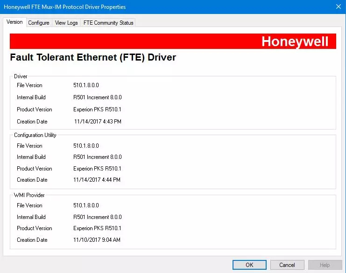This screenshot has width=346, height=273.
Task: Click the Driver group label
Action: point(21,76)
